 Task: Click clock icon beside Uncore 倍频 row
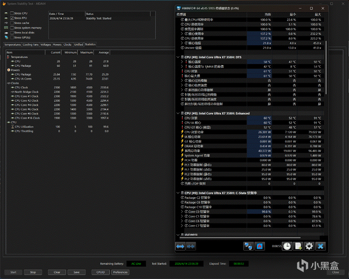click(182, 48)
